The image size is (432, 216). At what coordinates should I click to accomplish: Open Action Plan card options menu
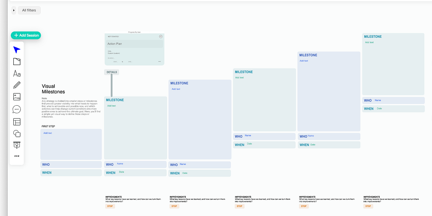pos(159,61)
